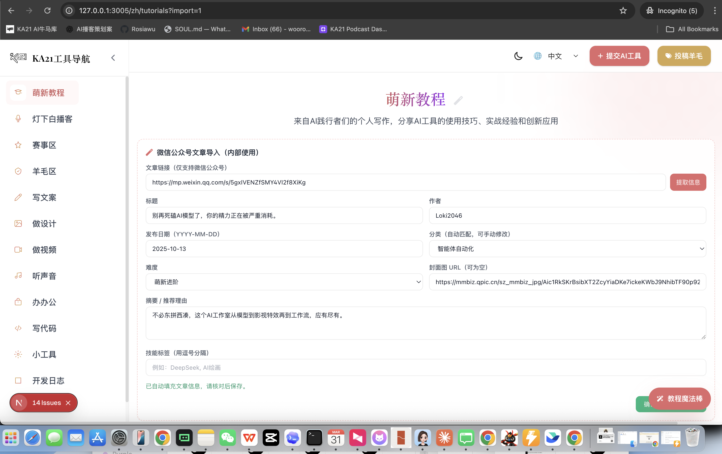722x454 pixels.
Task: Open the 赛事区 star sidebar item
Action: pyautogui.click(x=44, y=145)
